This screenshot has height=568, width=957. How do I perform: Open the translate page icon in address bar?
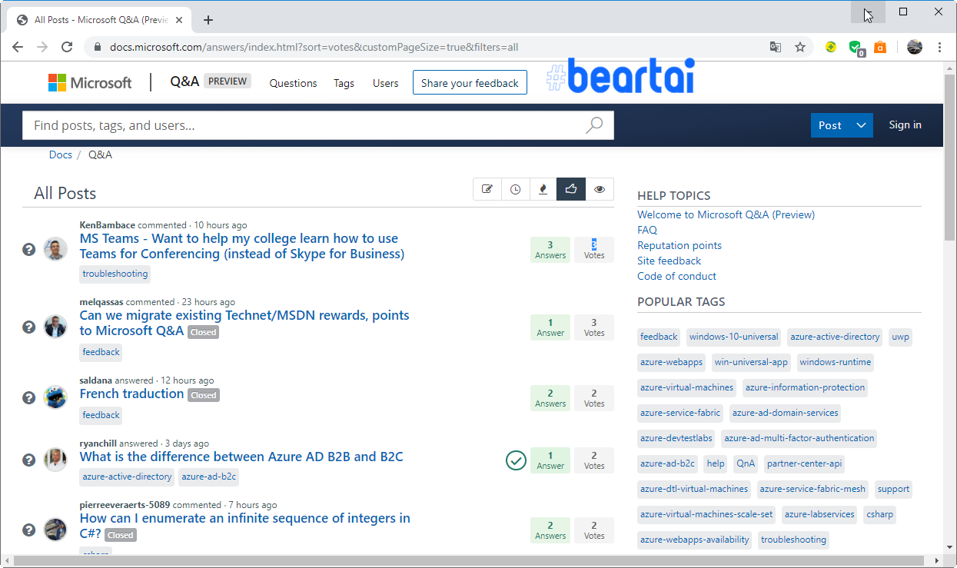776,47
